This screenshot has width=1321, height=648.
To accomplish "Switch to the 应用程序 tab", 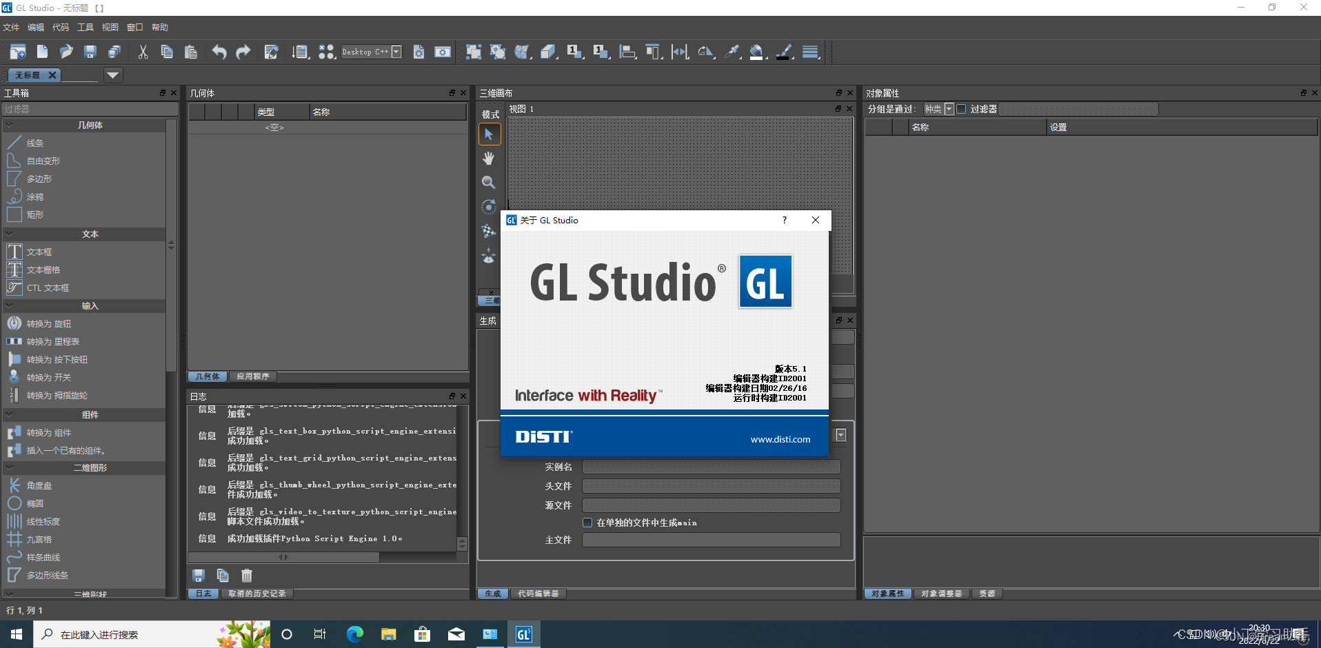I will [x=252, y=376].
